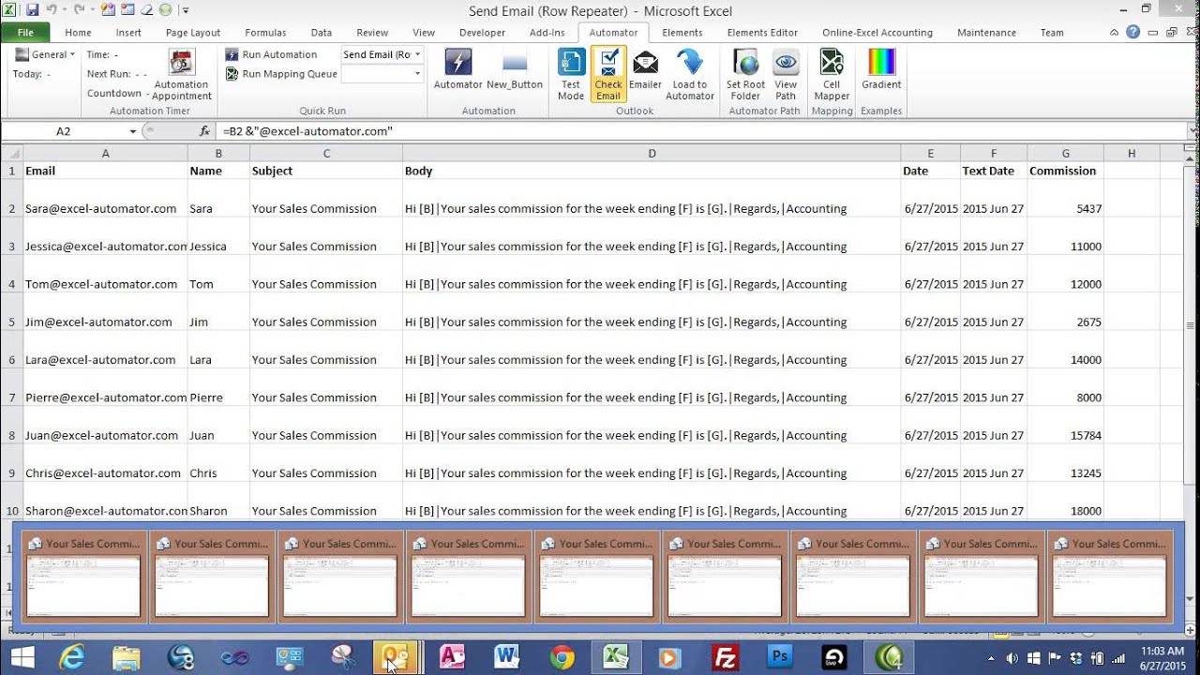Select column G header

[1066, 153]
